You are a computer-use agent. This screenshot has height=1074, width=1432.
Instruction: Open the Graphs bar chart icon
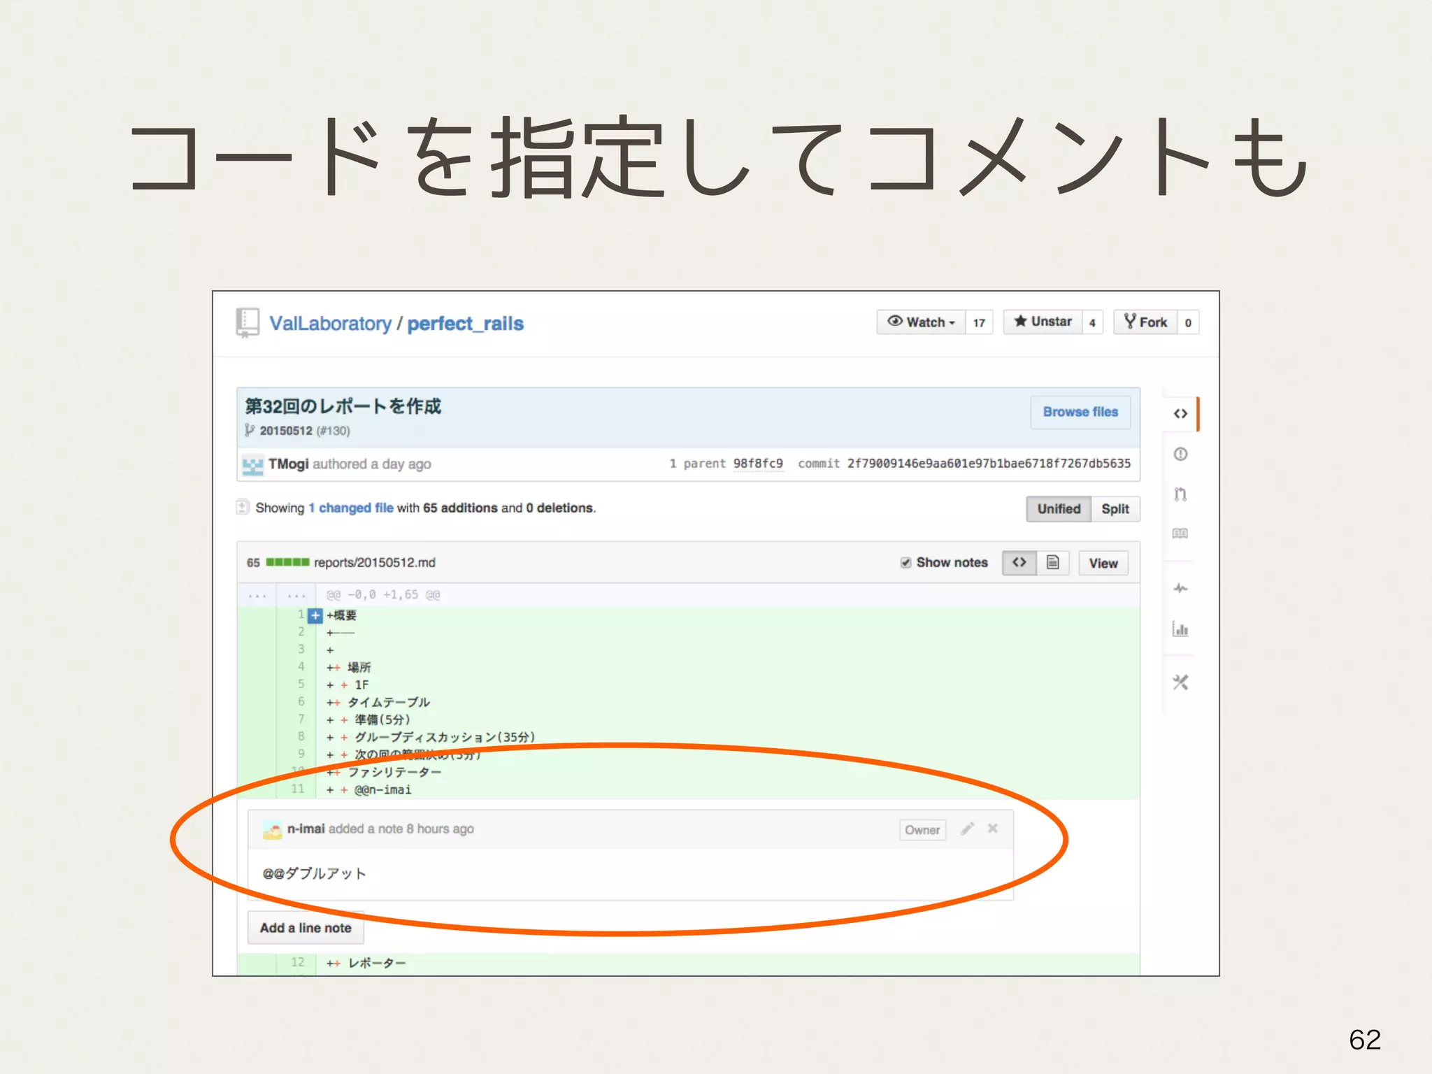[x=1180, y=629]
